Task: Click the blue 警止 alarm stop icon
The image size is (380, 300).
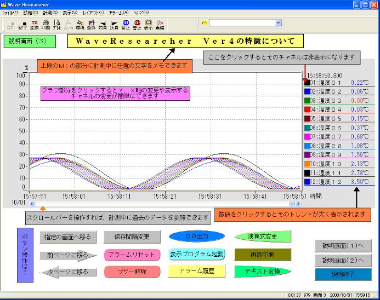Action: click(126, 25)
